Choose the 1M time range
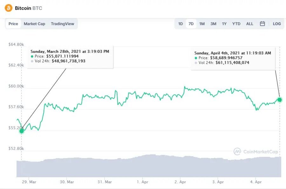The image size is (286, 189). [x=202, y=24]
